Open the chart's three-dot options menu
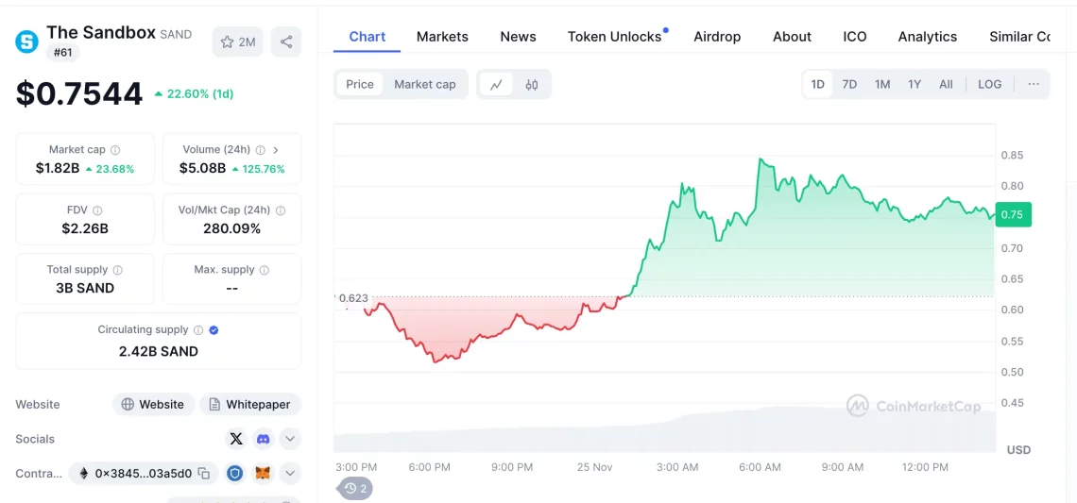The height and width of the screenshot is (503, 1077). pos(1034,84)
